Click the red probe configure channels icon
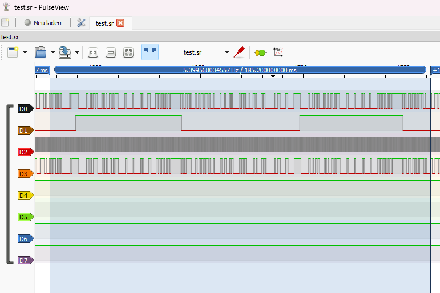 coord(239,52)
